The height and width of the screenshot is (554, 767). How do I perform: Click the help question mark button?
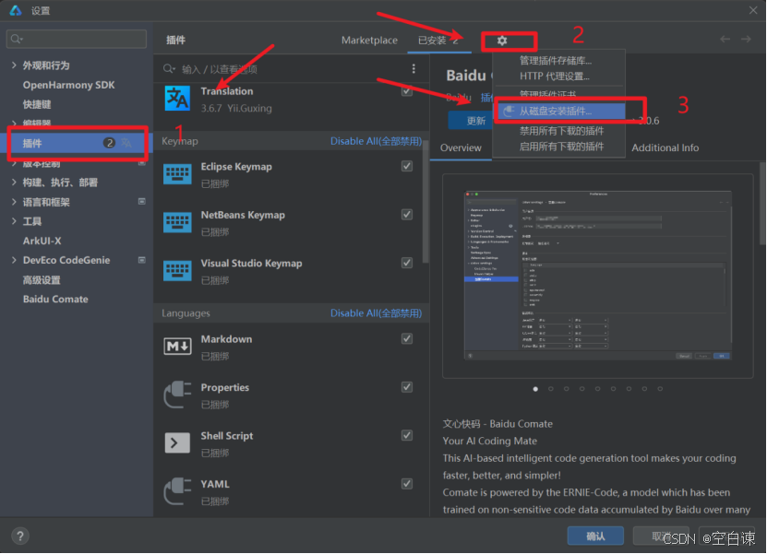coord(20,536)
